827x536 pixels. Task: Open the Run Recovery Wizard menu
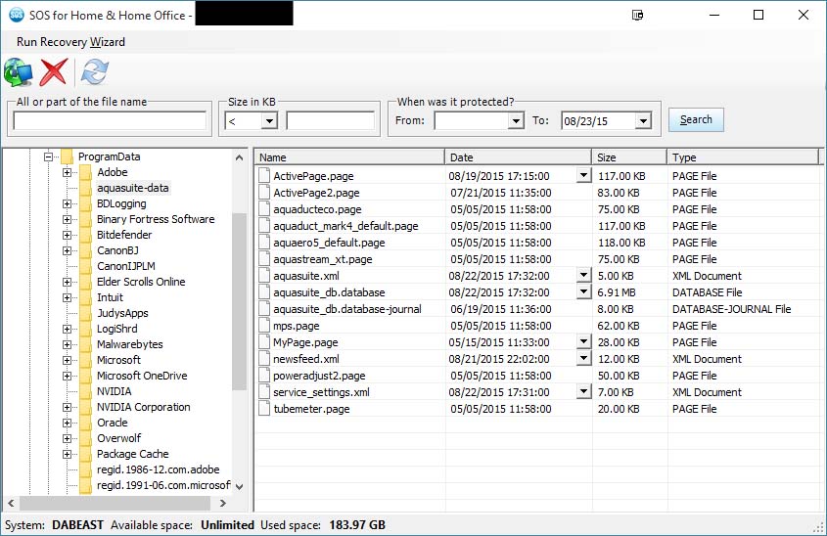[x=70, y=42]
